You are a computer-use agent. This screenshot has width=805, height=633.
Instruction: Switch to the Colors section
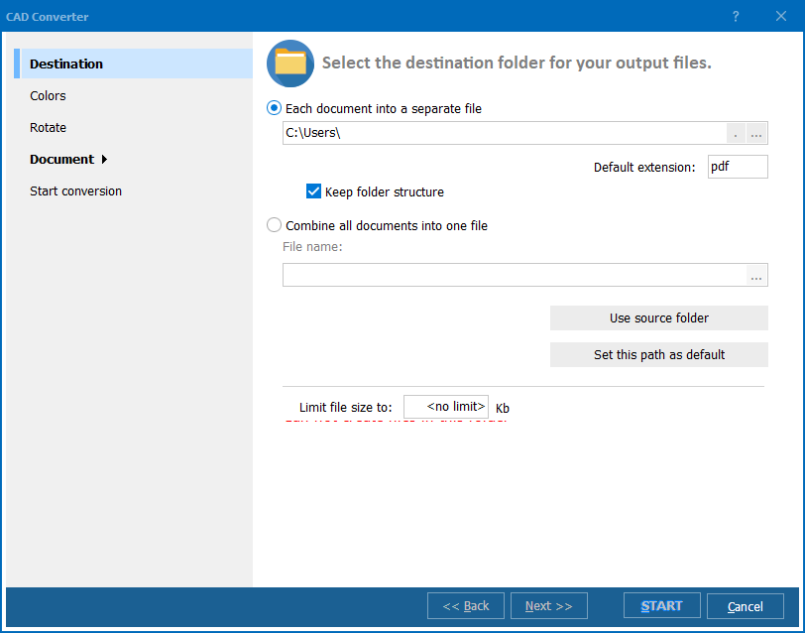coord(48,96)
